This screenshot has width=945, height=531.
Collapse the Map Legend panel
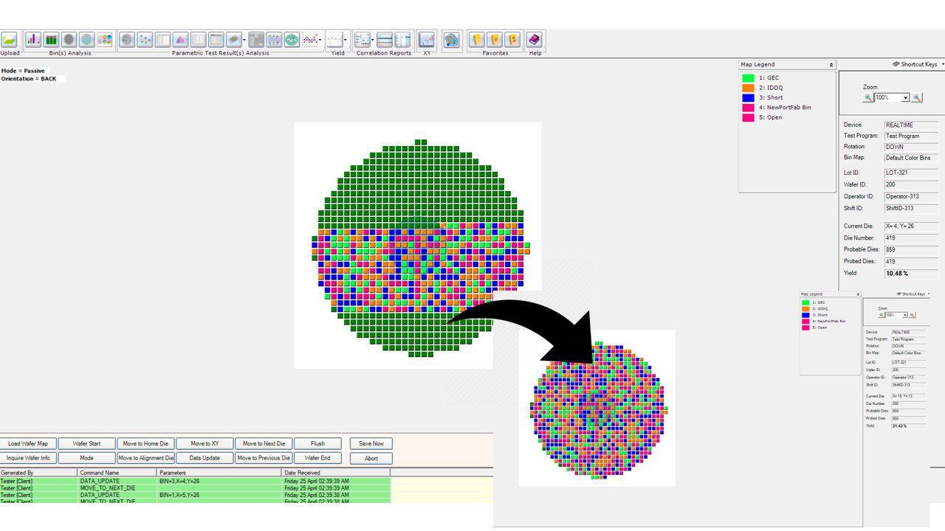pos(831,65)
